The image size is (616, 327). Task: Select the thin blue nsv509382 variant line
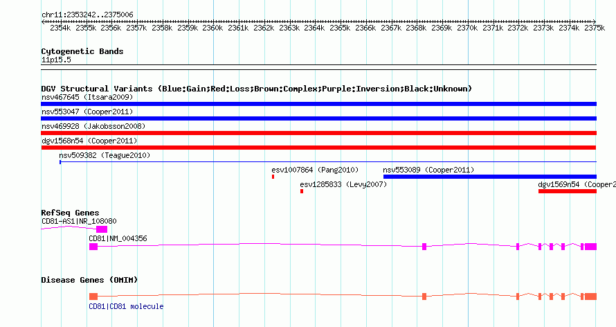pos(328,162)
